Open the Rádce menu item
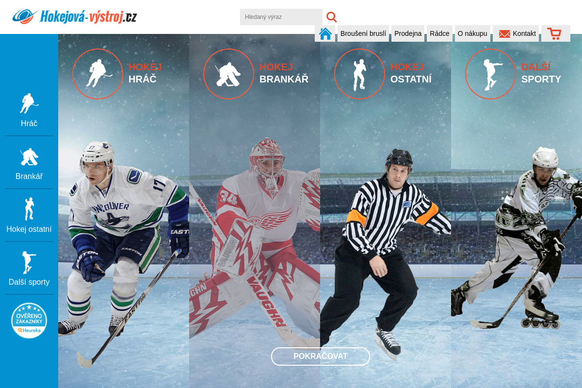This screenshot has height=388, width=582. (439, 33)
